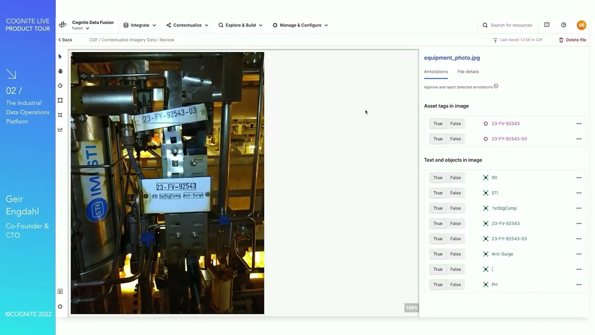Click the 23-FV-92543 label in the photo
Viewport: 595px width, 335px height.
point(176,187)
